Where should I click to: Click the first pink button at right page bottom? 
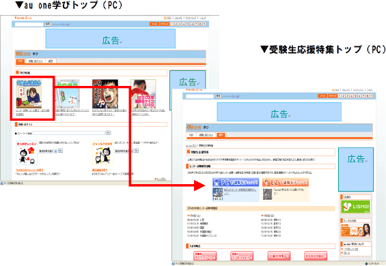tap(205, 256)
